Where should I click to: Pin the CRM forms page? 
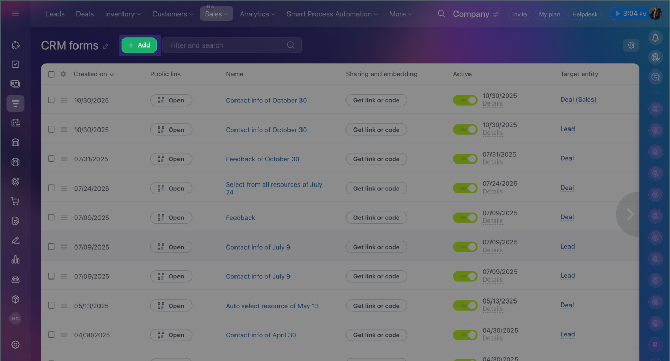[105, 46]
